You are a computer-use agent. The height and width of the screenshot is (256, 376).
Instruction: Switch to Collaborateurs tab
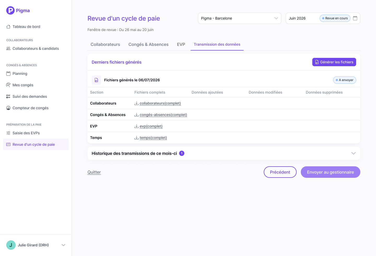pyautogui.click(x=105, y=45)
